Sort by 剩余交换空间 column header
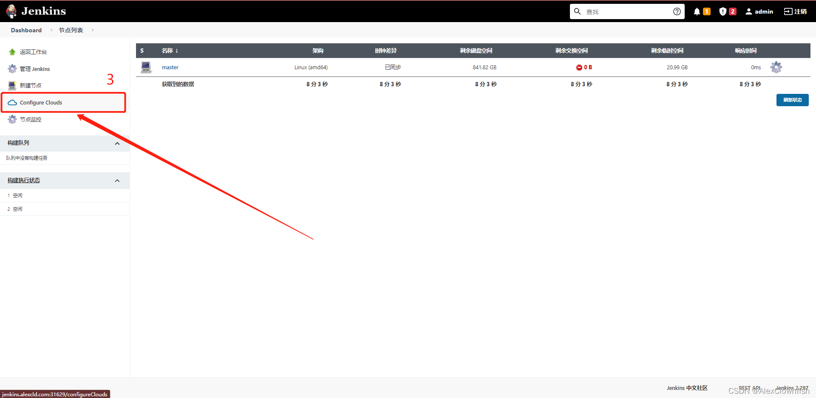The width and height of the screenshot is (816, 398). click(x=572, y=51)
